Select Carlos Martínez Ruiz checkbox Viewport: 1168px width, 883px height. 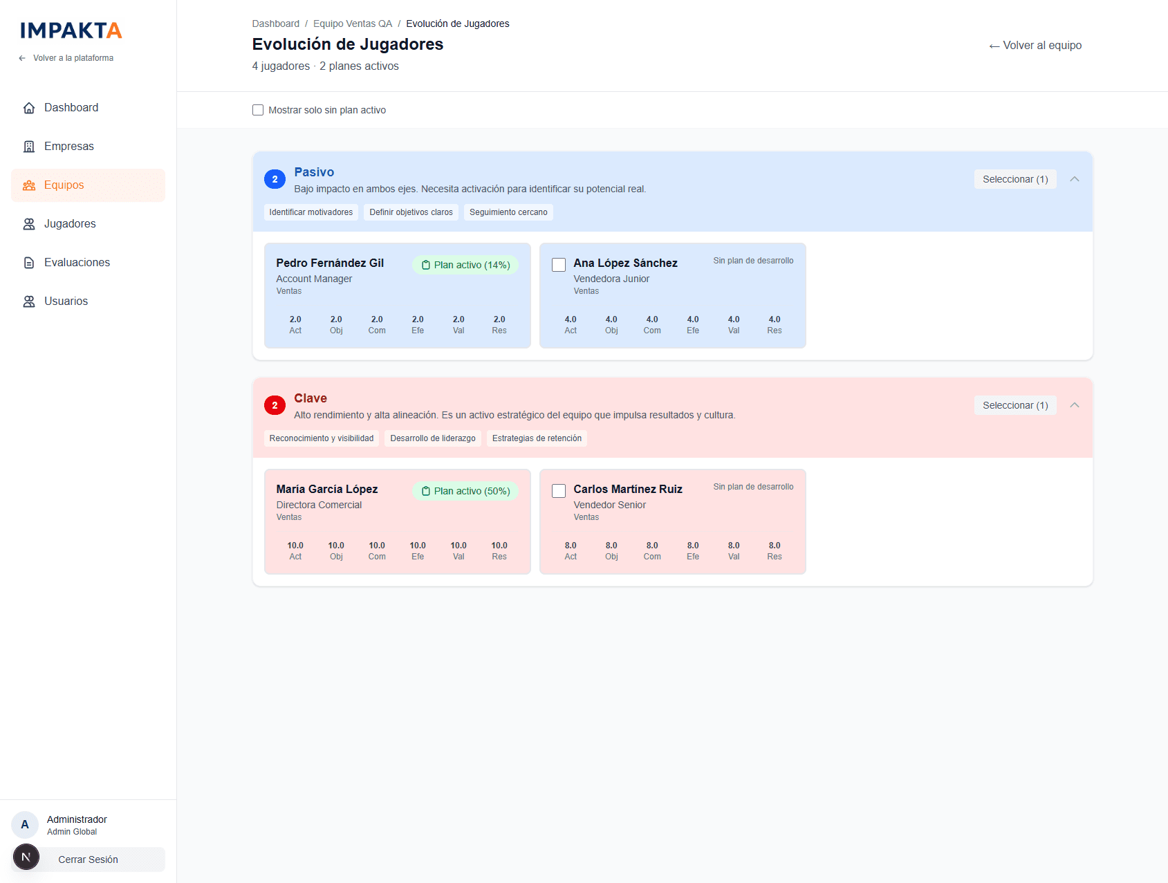(x=559, y=491)
